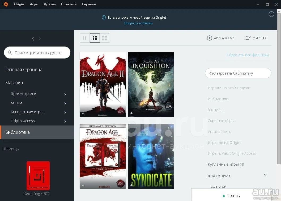Filter by Установлено

click(x=219, y=132)
